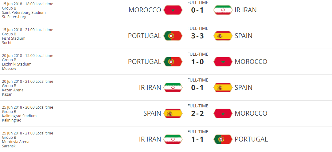Click IR Iran flag beside the Morocco 0-1 result
The width and height of the screenshot is (332, 152).
point(223,10)
